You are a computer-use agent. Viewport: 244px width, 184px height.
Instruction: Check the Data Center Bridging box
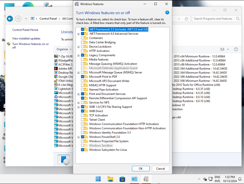(82, 42)
